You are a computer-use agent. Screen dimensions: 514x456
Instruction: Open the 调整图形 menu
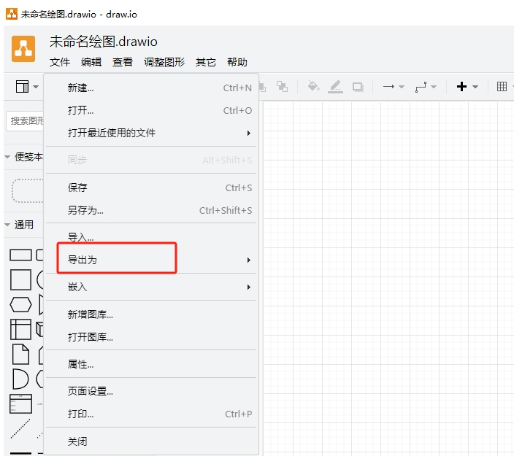[164, 62]
